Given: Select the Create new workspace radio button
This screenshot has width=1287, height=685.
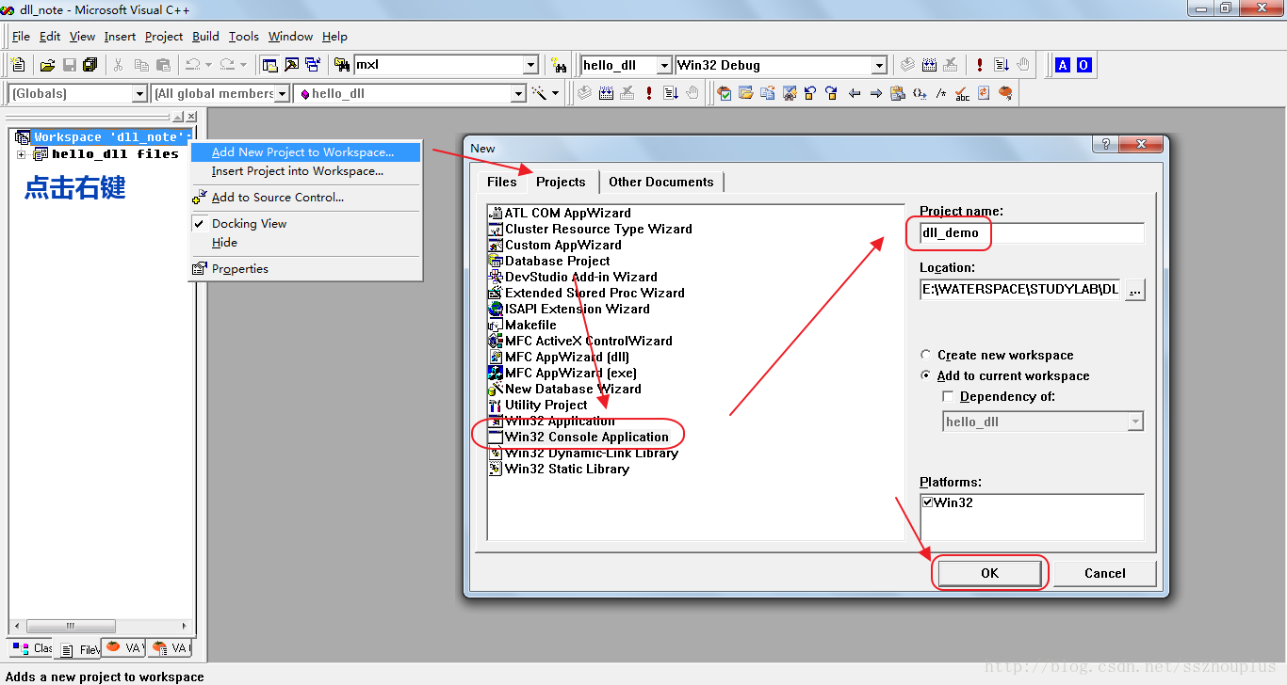Looking at the screenshot, I should [926, 355].
